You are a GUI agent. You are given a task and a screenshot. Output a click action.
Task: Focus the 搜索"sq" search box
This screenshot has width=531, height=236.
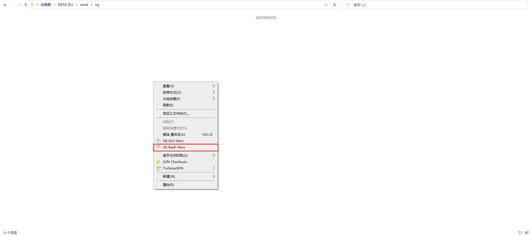tap(435, 5)
